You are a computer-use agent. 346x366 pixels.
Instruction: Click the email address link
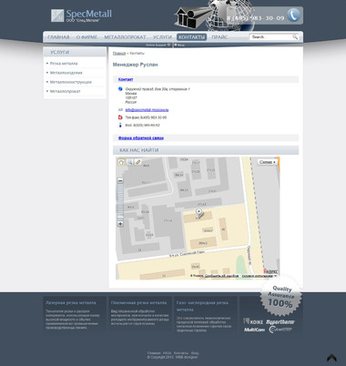tap(147, 110)
